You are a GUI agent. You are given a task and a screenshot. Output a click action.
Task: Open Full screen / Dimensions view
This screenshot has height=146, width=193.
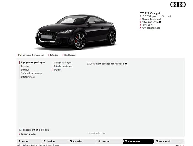click(x=31, y=55)
